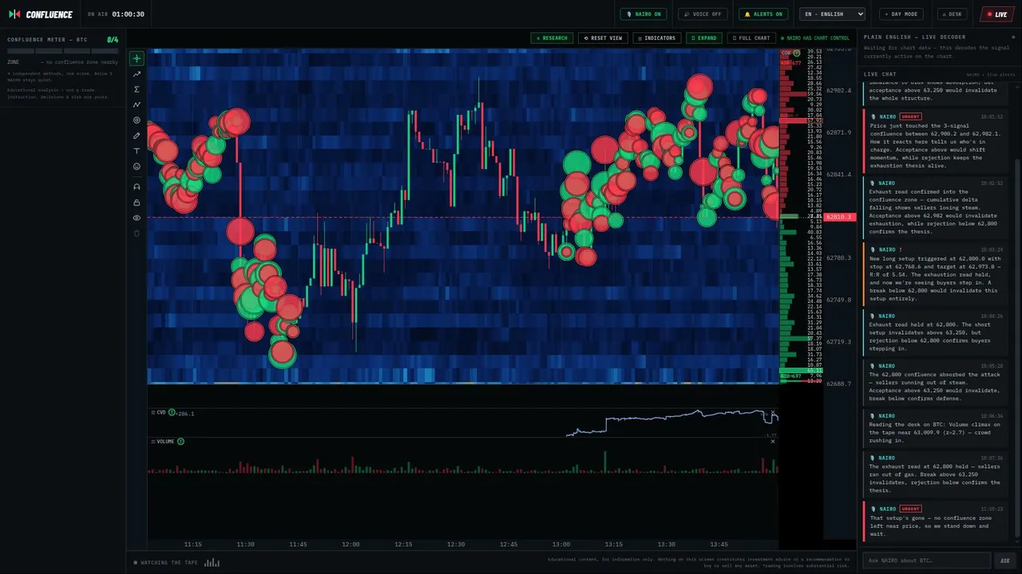
Task: Select the text annotation tool
Action: [x=137, y=151]
